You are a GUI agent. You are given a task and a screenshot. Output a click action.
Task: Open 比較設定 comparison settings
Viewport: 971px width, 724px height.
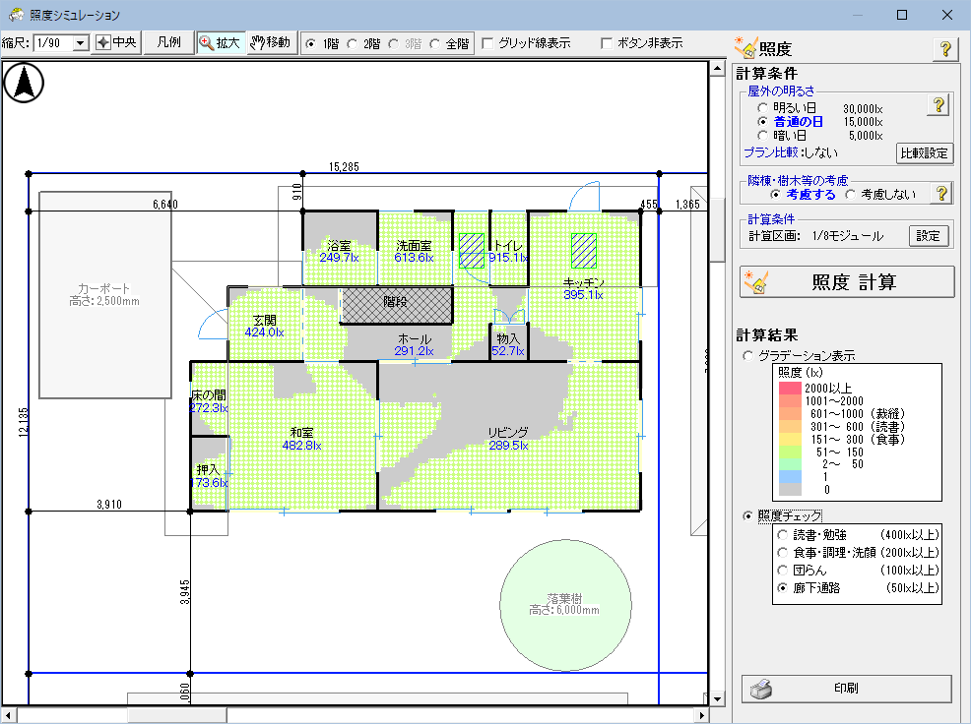(925, 153)
